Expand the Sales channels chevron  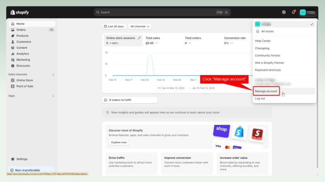click(x=53, y=74)
